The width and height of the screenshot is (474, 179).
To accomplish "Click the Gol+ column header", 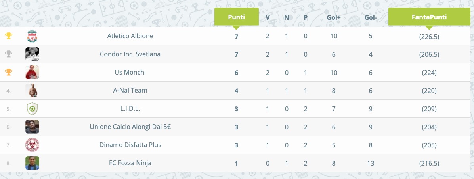I will (x=333, y=17).
